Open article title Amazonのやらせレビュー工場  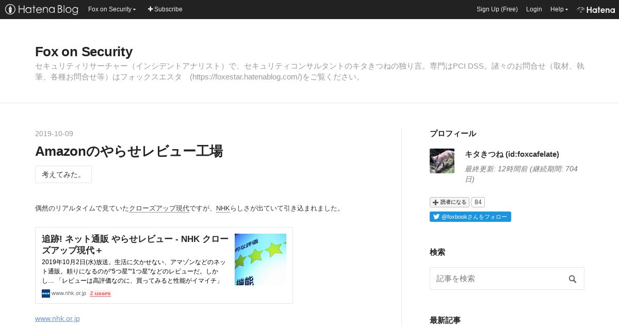click(129, 151)
